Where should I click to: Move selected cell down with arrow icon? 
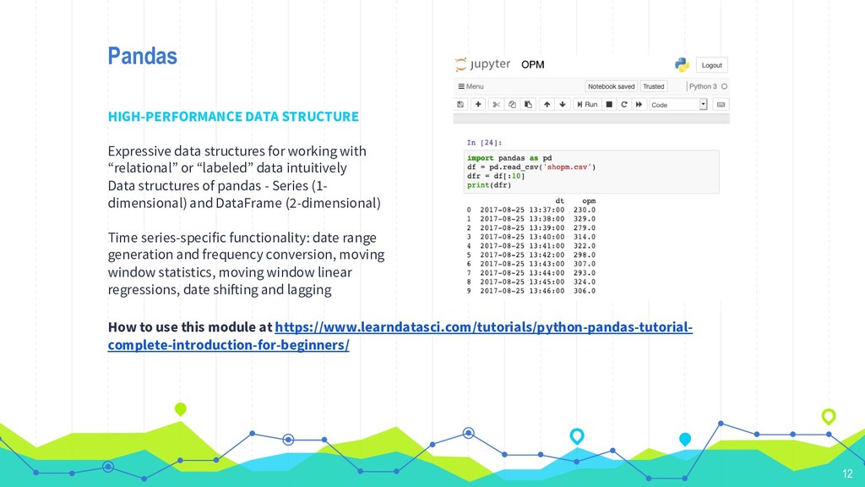point(562,104)
